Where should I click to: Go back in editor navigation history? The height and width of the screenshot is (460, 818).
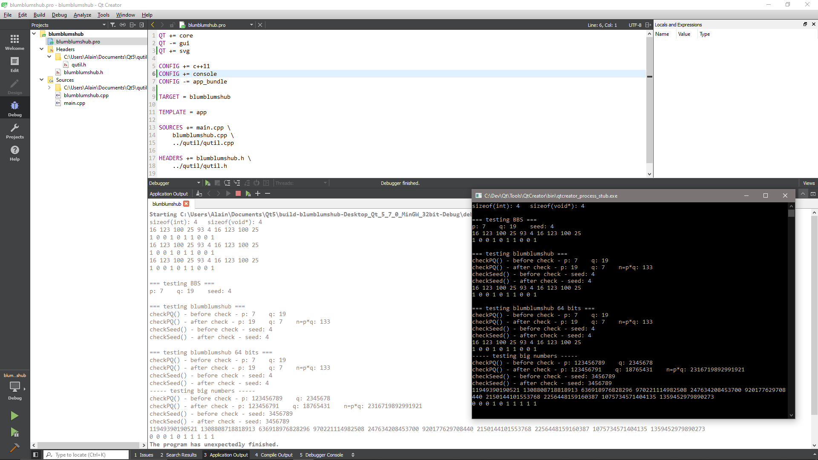point(153,25)
